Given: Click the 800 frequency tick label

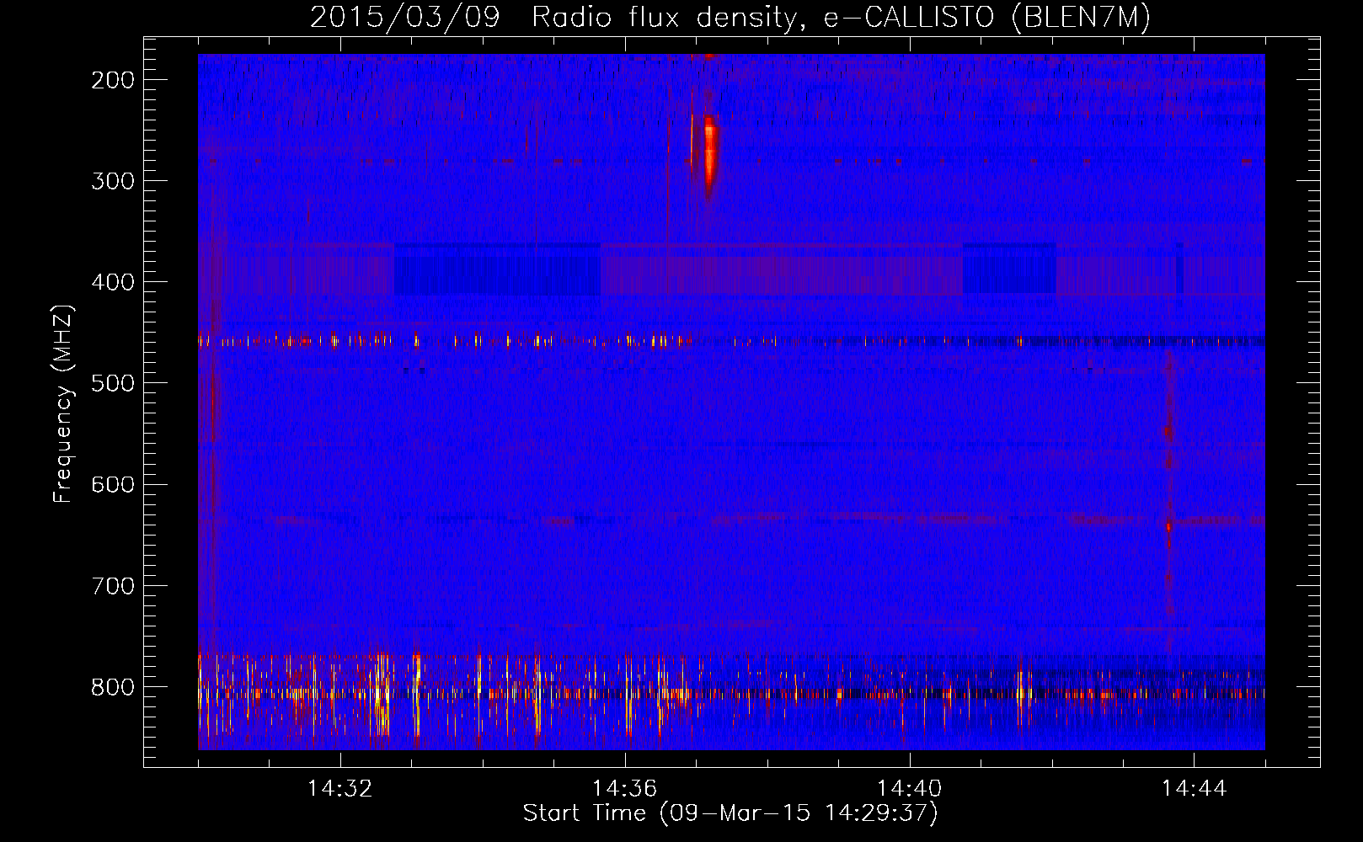Looking at the screenshot, I should tap(113, 687).
